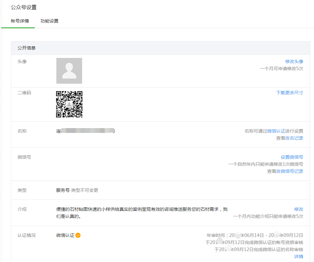Switch to the 帐号详情 tab
This screenshot has width=314, height=262.
pyautogui.click(x=20, y=21)
